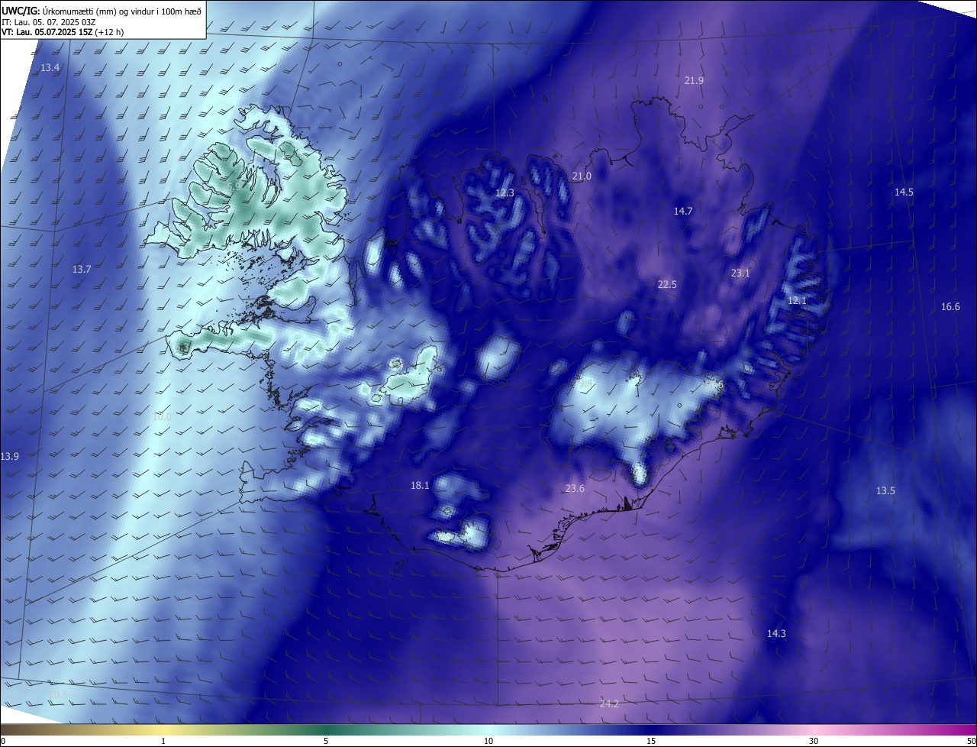The image size is (977, 747).
Task: Click the map value label 13.4
Action: [50, 68]
